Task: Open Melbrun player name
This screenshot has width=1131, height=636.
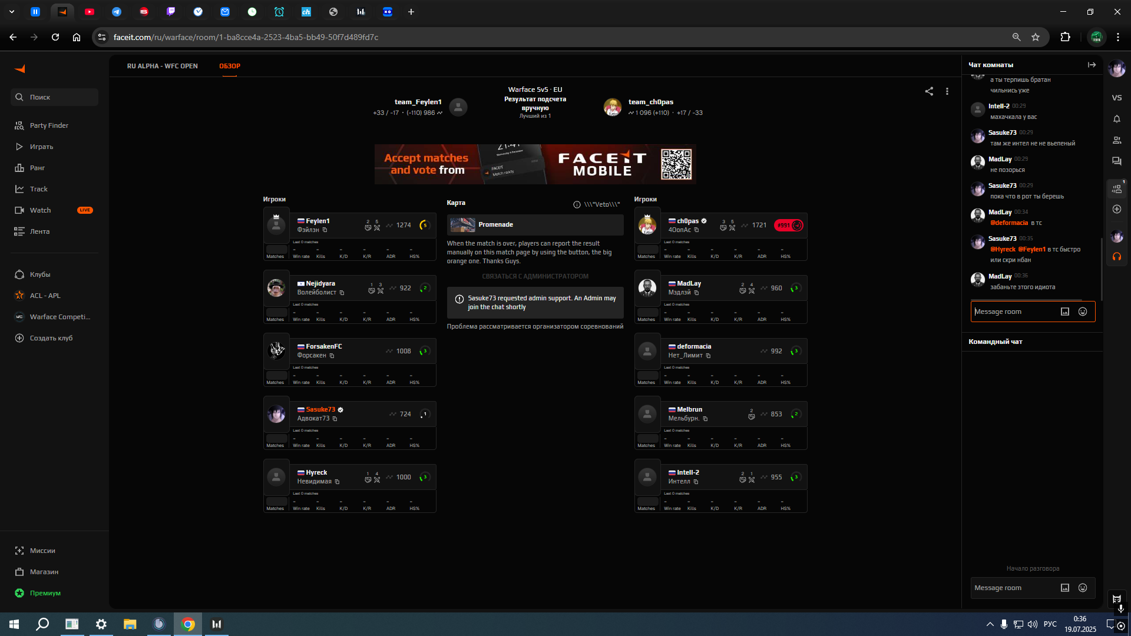Action: 689,409
